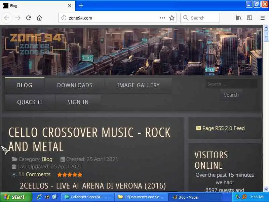Switch to Blog - Mypal taskbar button
The height and width of the screenshot is (202, 269).
point(195,197)
